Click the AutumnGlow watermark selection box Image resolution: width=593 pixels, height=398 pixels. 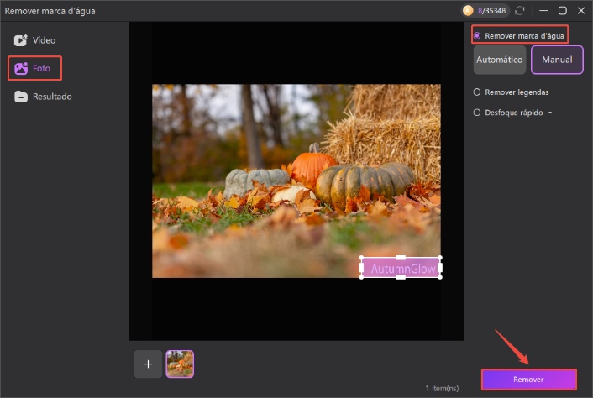pos(401,268)
